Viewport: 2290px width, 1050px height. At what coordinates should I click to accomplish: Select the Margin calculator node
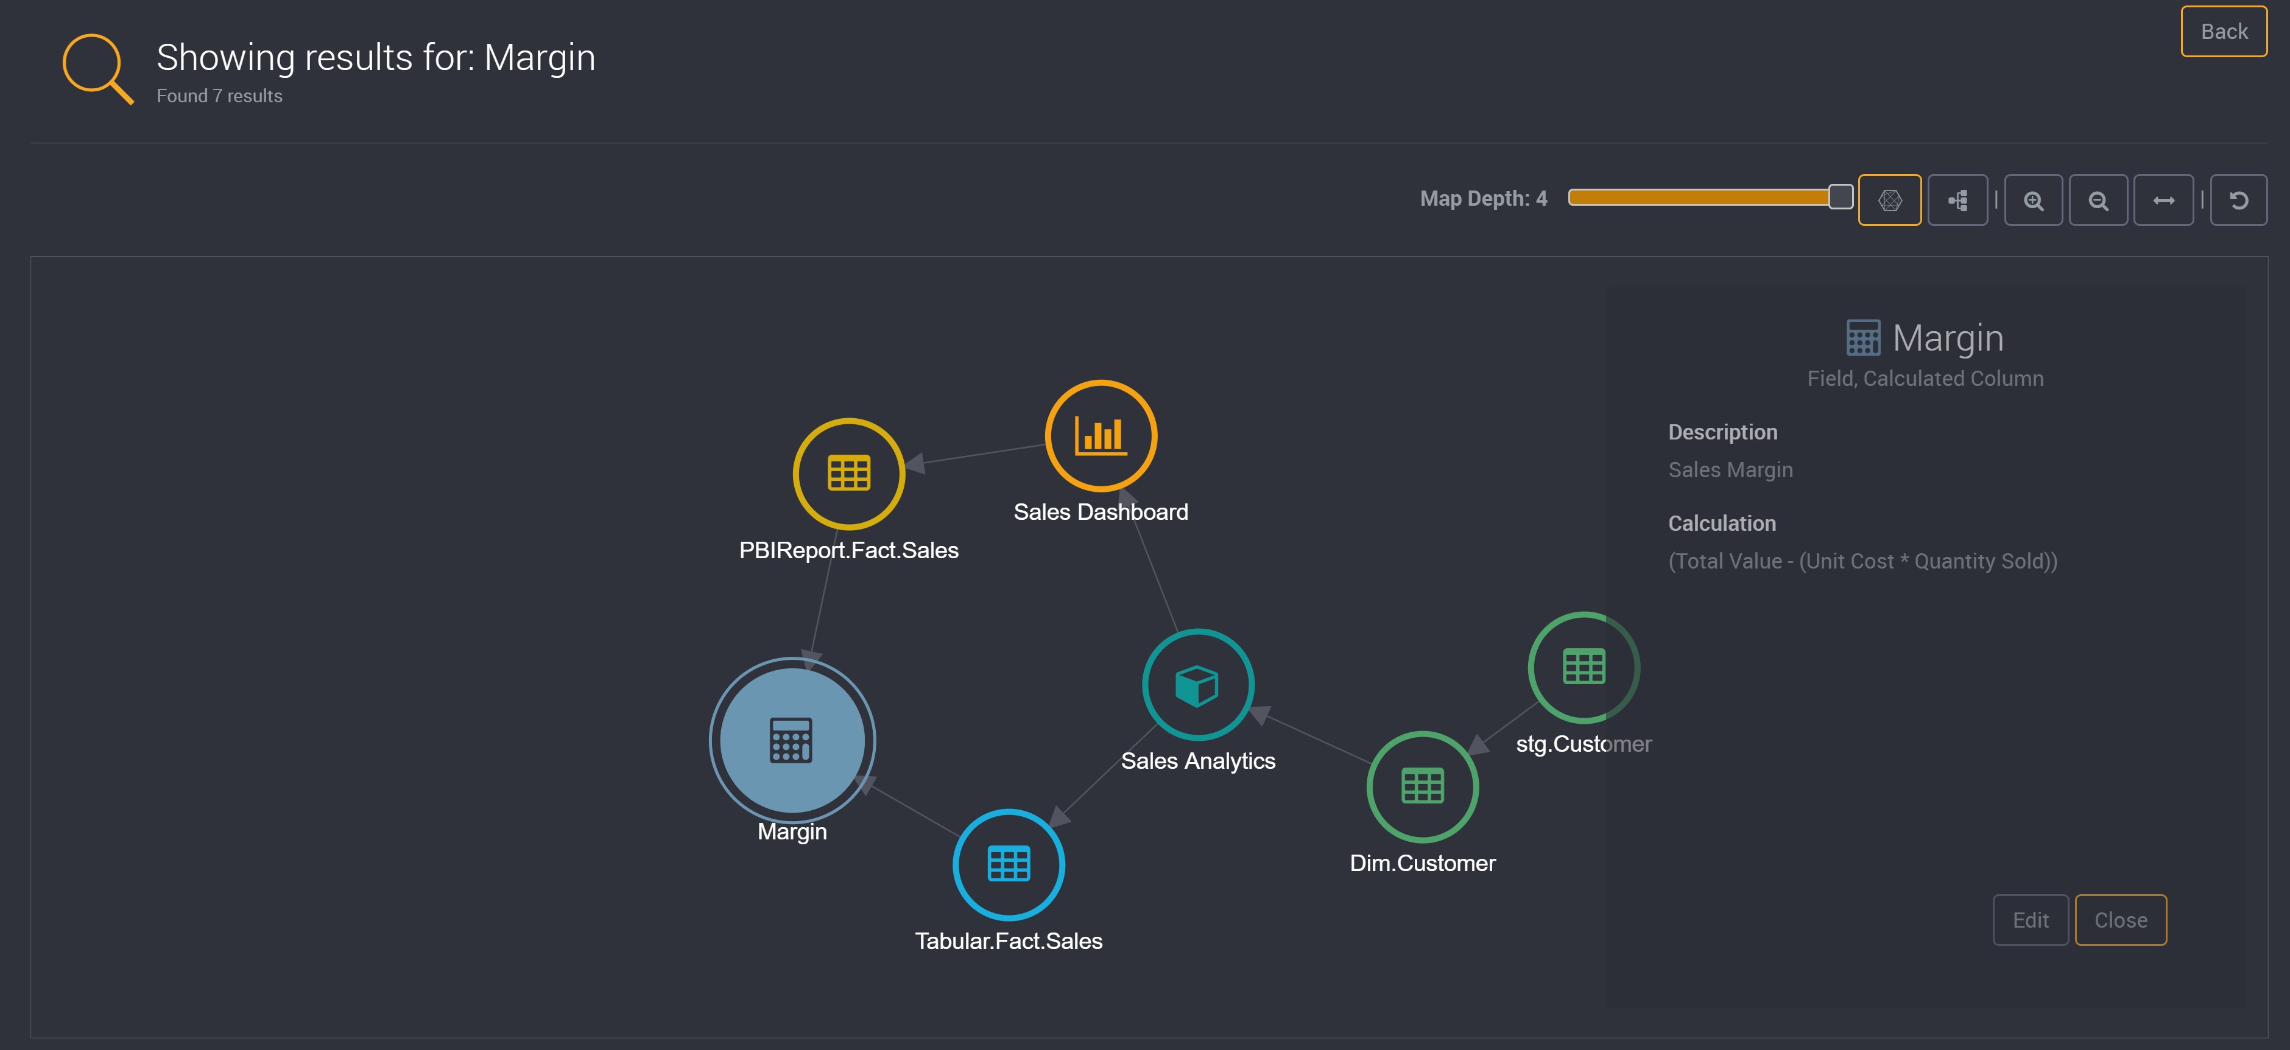pyautogui.click(x=792, y=740)
